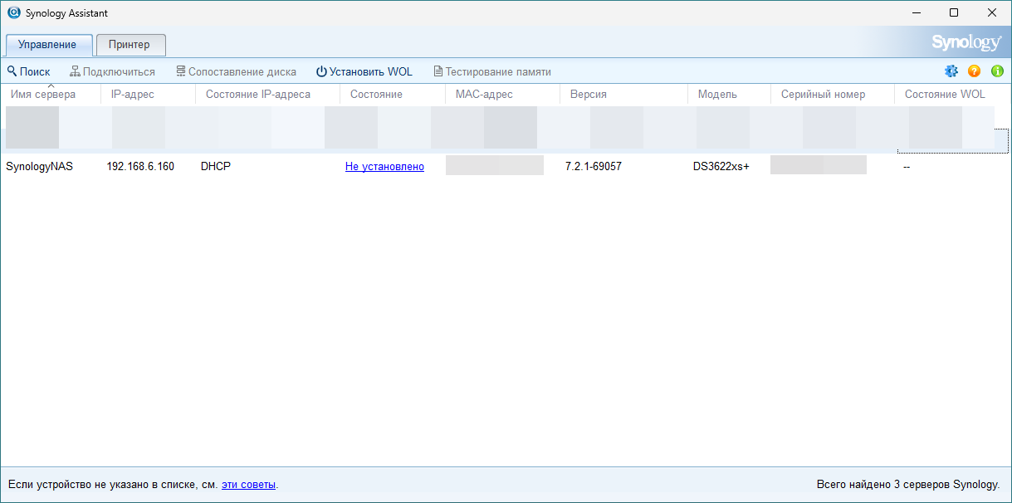Screen dimensions: 1012x503
Task: Show info via the green info icon
Action: [998, 71]
